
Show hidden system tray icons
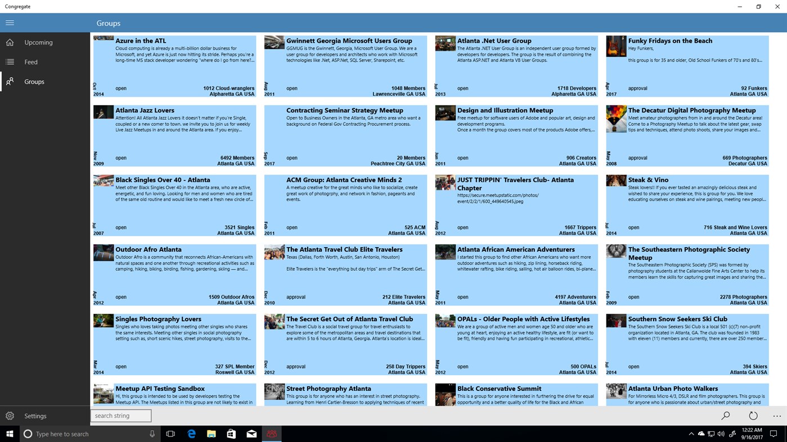coord(691,434)
